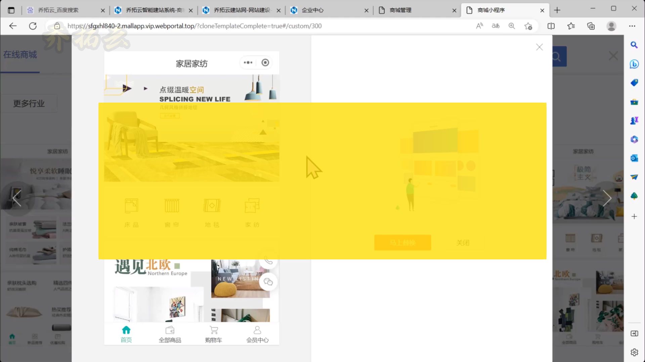
Task: Click the address bar URL
Action: point(195,26)
